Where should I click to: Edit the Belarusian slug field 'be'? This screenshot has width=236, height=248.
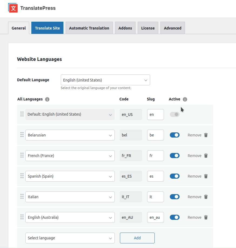[x=155, y=135]
